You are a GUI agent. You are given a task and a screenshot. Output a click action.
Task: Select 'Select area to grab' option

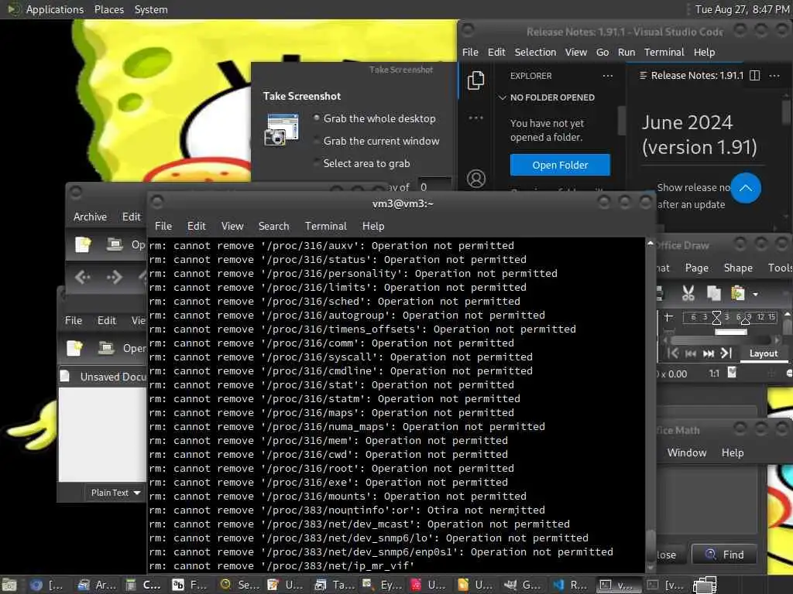point(362,163)
